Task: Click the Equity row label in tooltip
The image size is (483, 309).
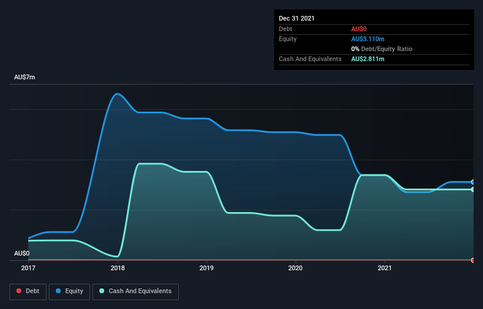Action: point(288,39)
